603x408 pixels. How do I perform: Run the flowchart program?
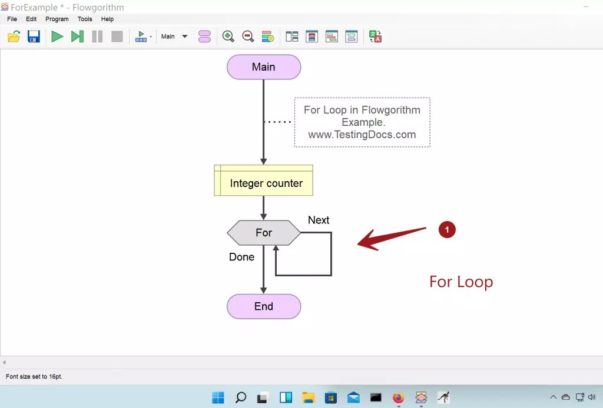point(57,36)
